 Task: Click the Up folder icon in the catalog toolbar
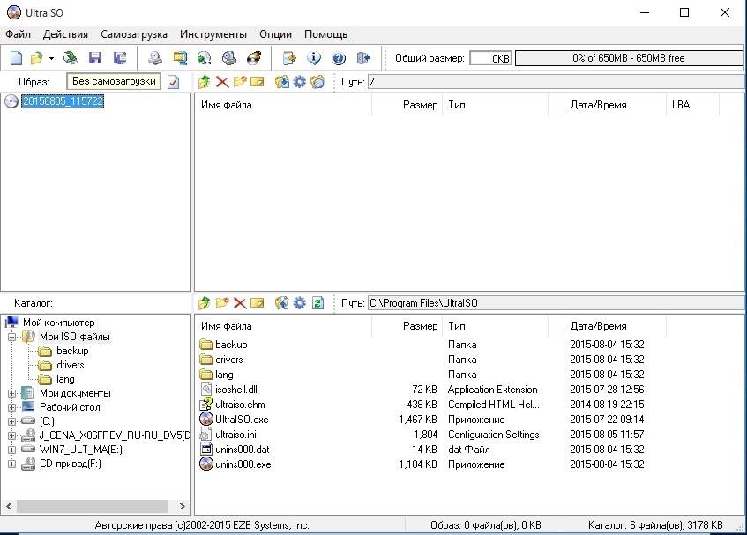(205, 302)
